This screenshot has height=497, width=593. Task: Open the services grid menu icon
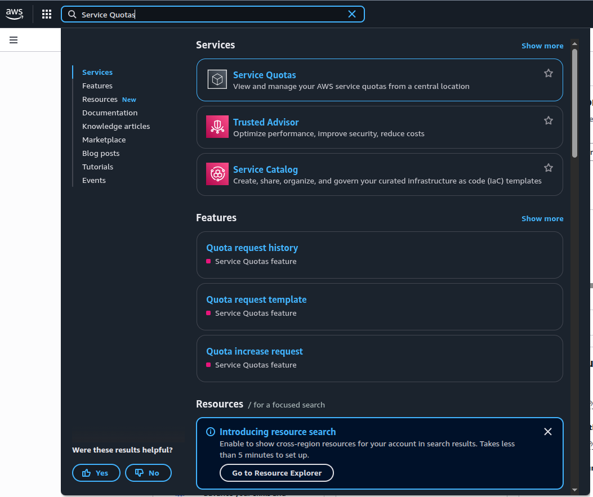[x=47, y=14]
